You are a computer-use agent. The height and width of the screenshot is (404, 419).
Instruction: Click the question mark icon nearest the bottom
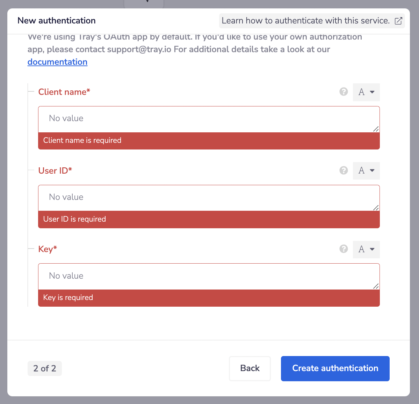tap(344, 249)
